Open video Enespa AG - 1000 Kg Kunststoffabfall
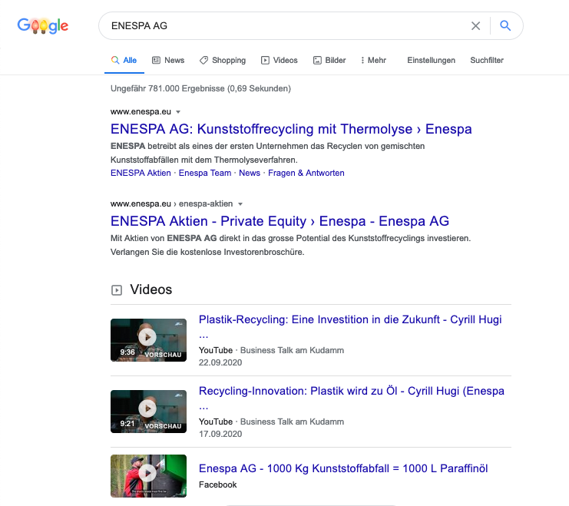The height and width of the screenshot is (506, 569). pyautogui.click(x=343, y=468)
